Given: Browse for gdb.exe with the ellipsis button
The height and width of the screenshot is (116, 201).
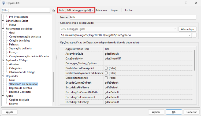Looking at the screenshot, I should [194, 35].
